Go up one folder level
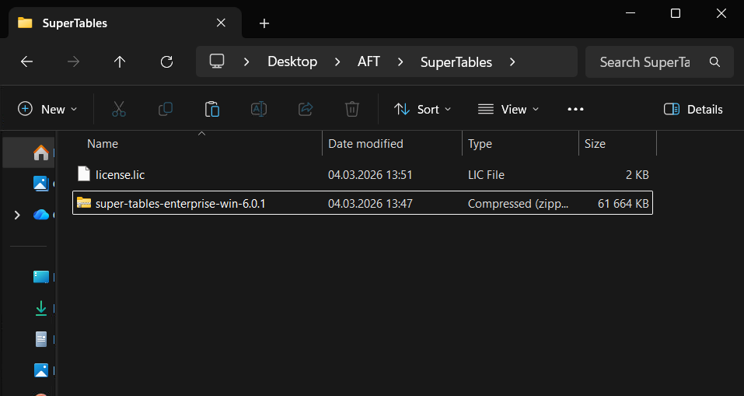This screenshot has height=396, width=744. click(120, 62)
